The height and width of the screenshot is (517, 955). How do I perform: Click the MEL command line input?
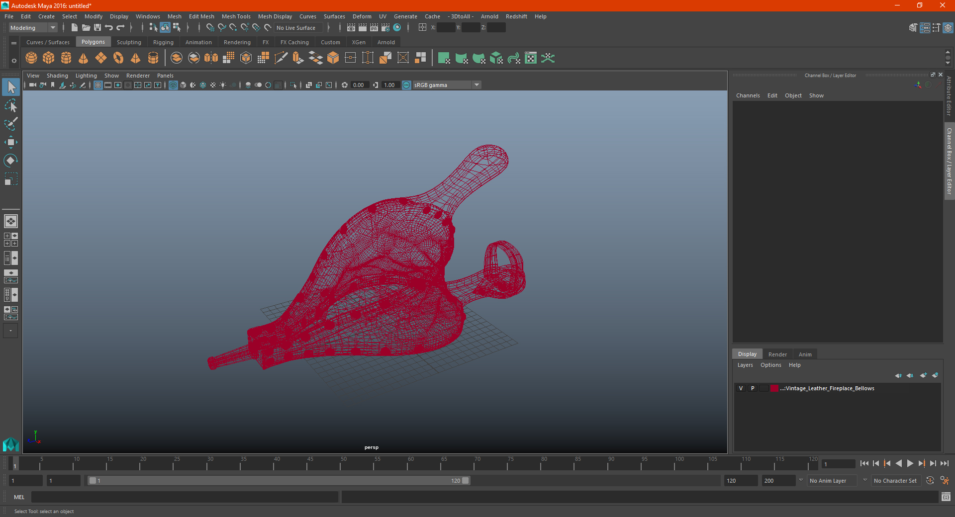185,497
